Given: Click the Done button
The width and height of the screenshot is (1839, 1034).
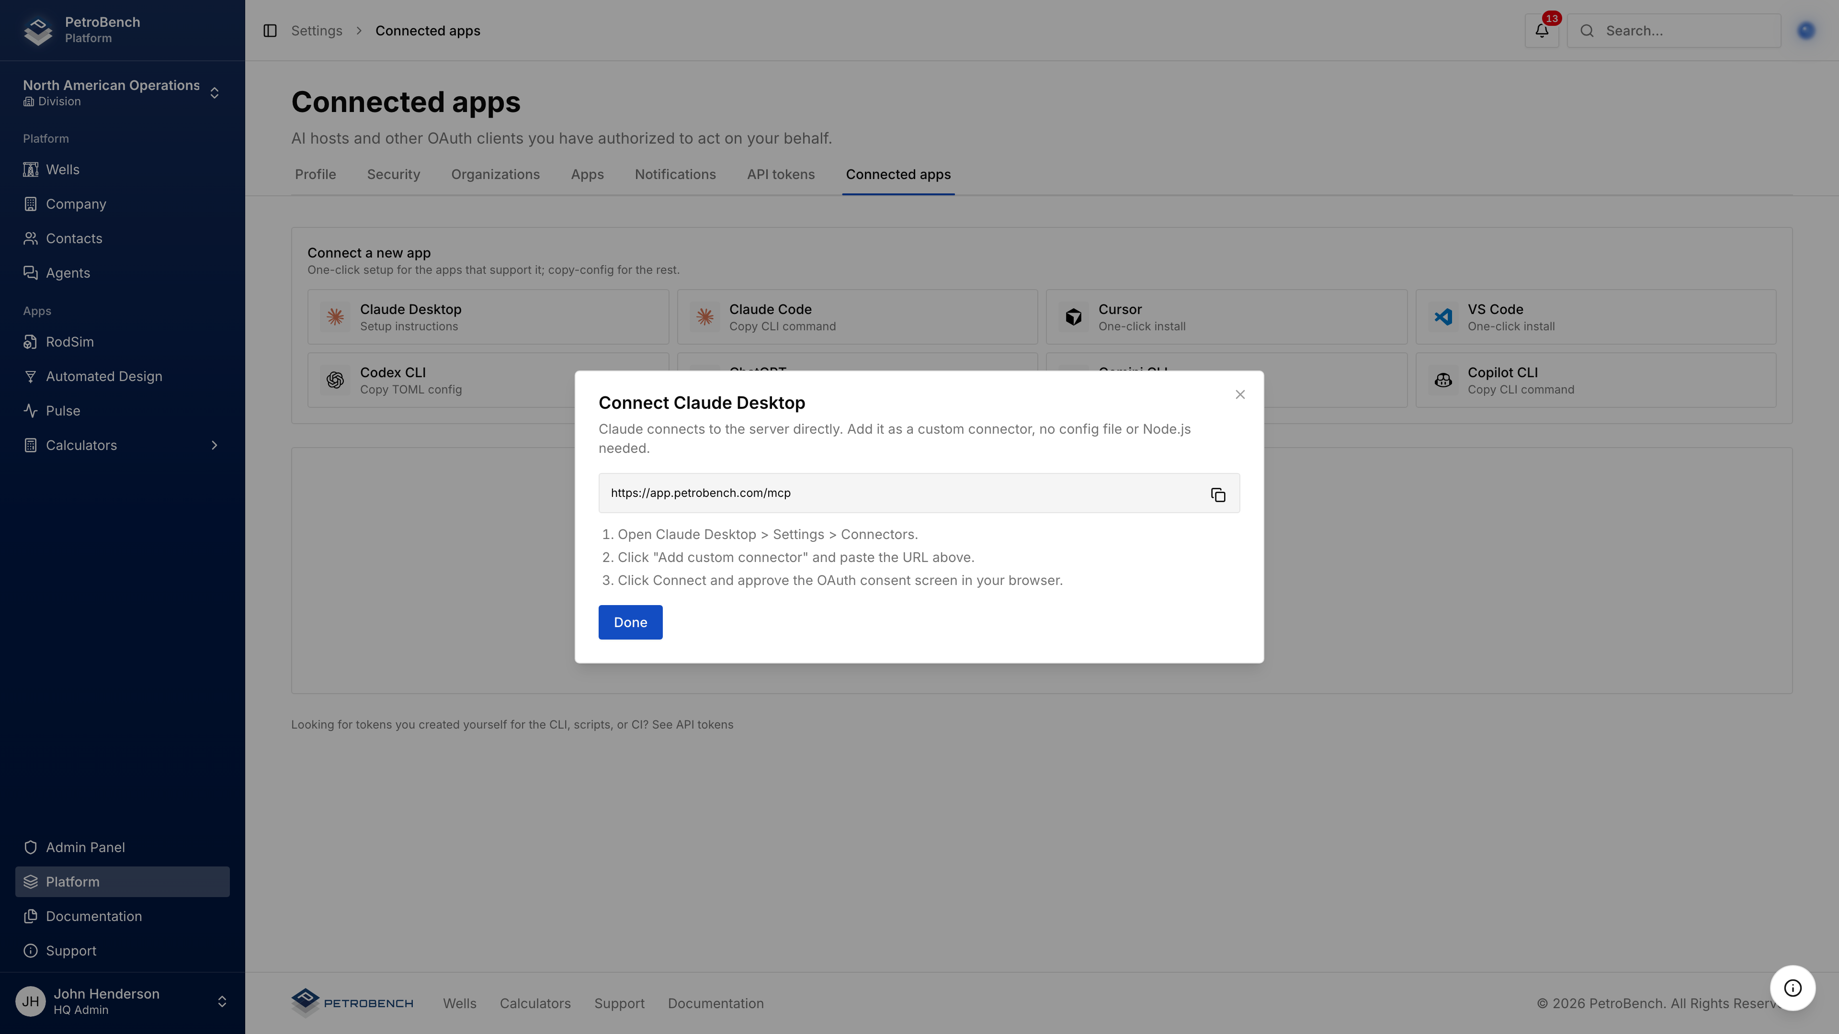Looking at the screenshot, I should coord(630,622).
